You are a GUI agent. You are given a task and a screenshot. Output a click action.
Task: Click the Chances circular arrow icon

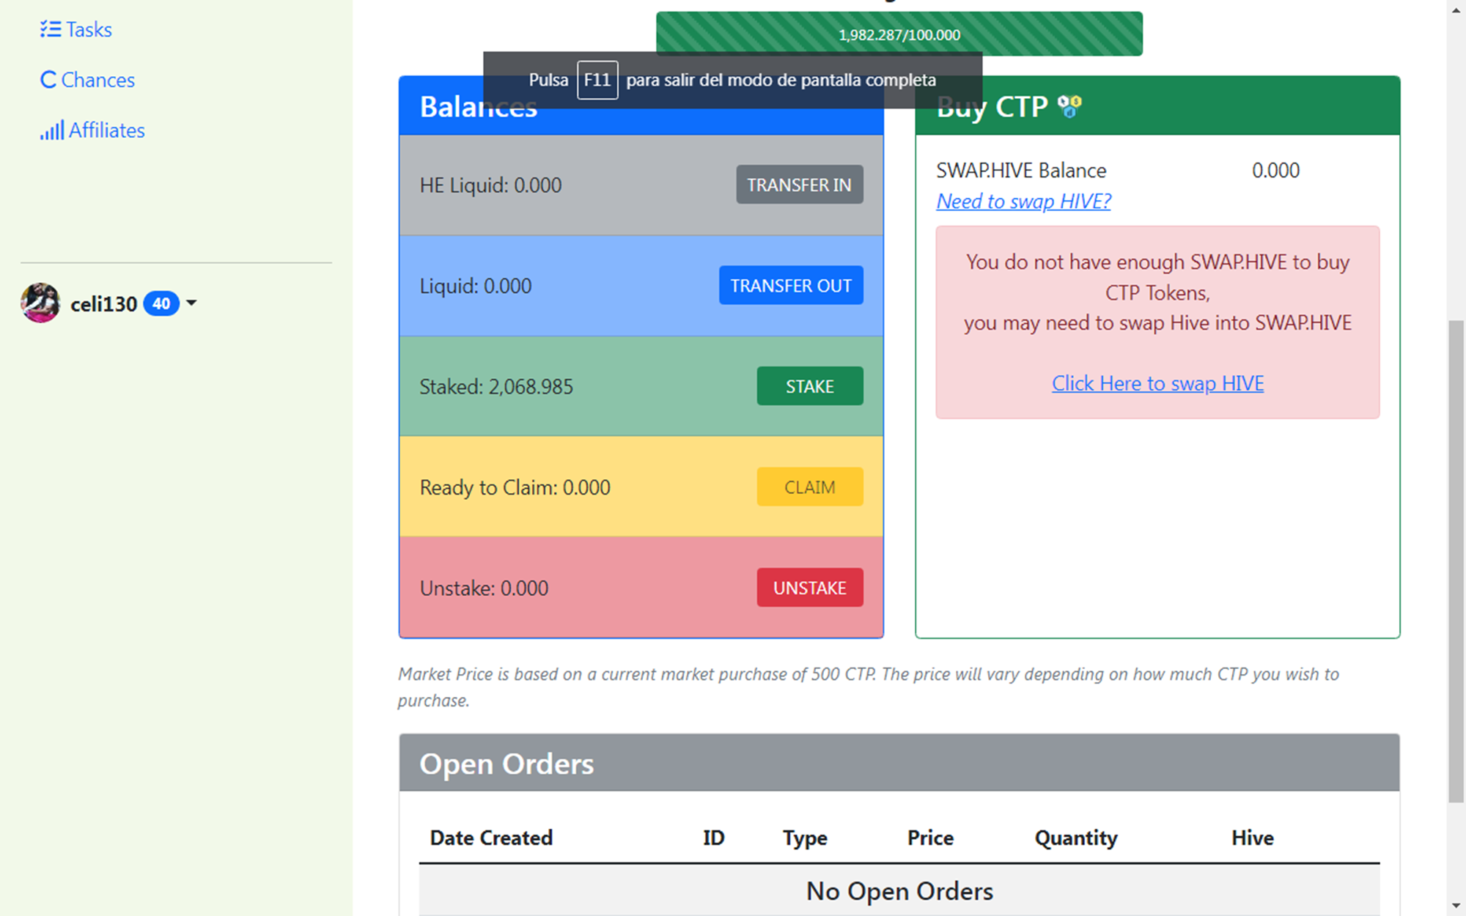pos(48,80)
